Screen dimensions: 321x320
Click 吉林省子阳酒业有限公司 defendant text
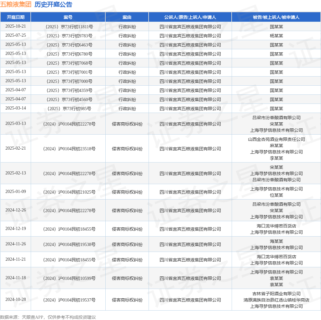point(276,294)
